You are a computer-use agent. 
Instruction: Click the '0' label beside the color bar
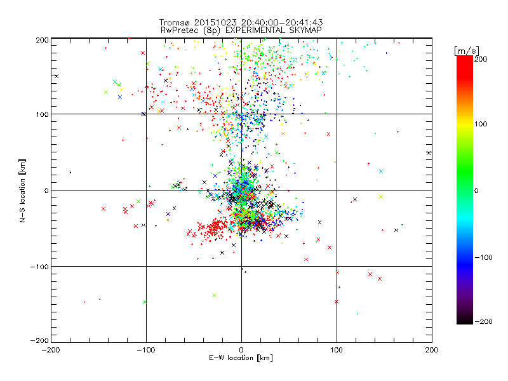pos(476,190)
